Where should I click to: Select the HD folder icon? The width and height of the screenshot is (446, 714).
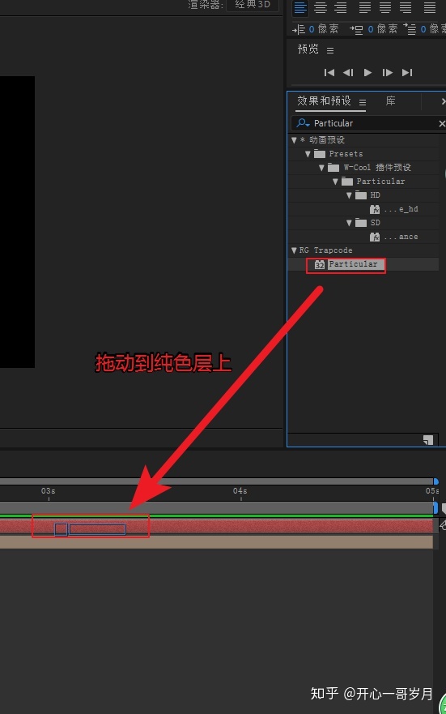361,195
